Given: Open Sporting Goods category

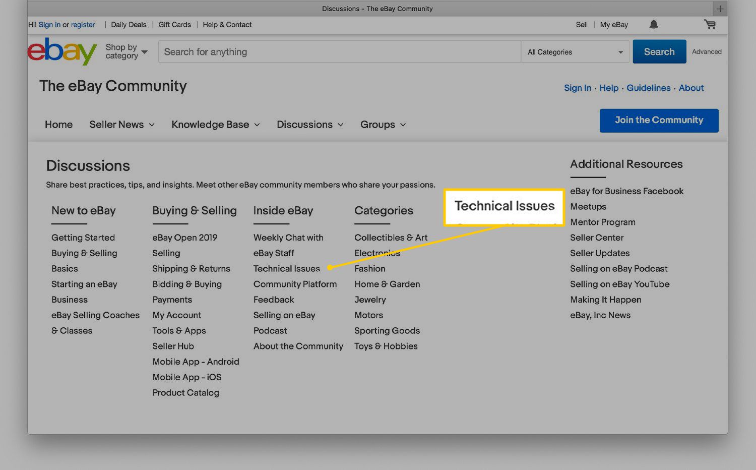Looking at the screenshot, I should tap(387, 331).
